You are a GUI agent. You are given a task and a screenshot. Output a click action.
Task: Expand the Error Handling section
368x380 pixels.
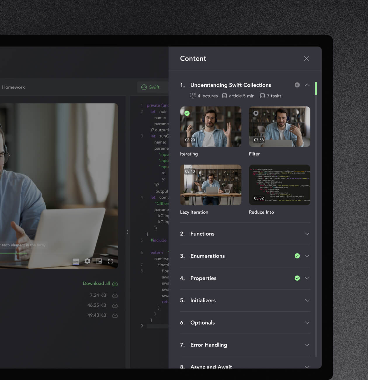pos(307,345)
